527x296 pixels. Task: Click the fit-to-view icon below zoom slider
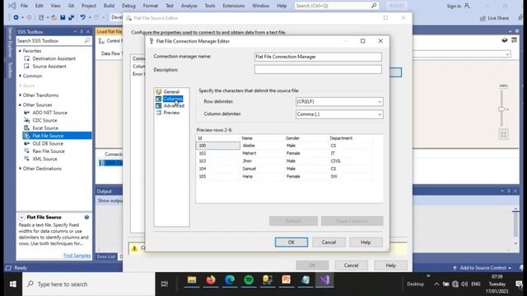pos(503,135)
